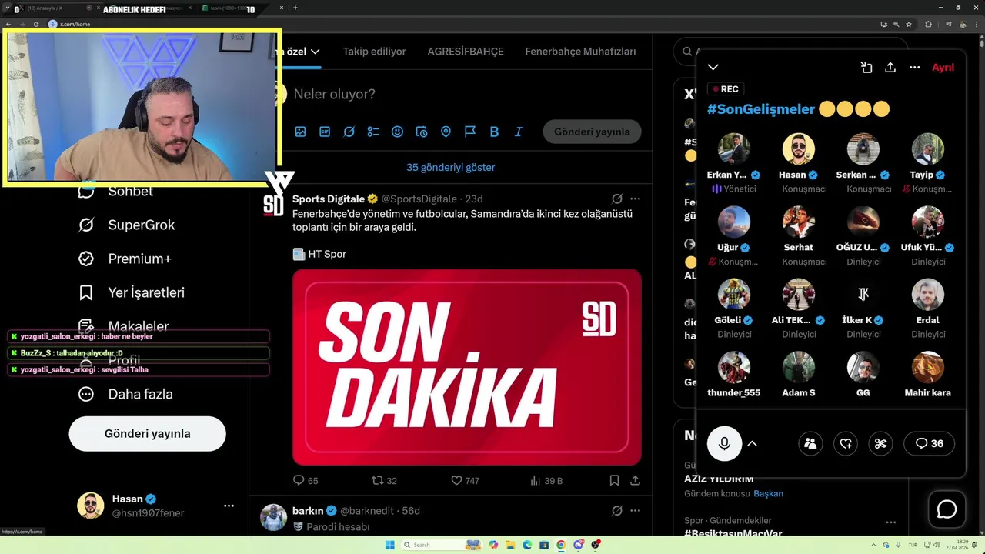Show 35 new posts

click(450, 167)
